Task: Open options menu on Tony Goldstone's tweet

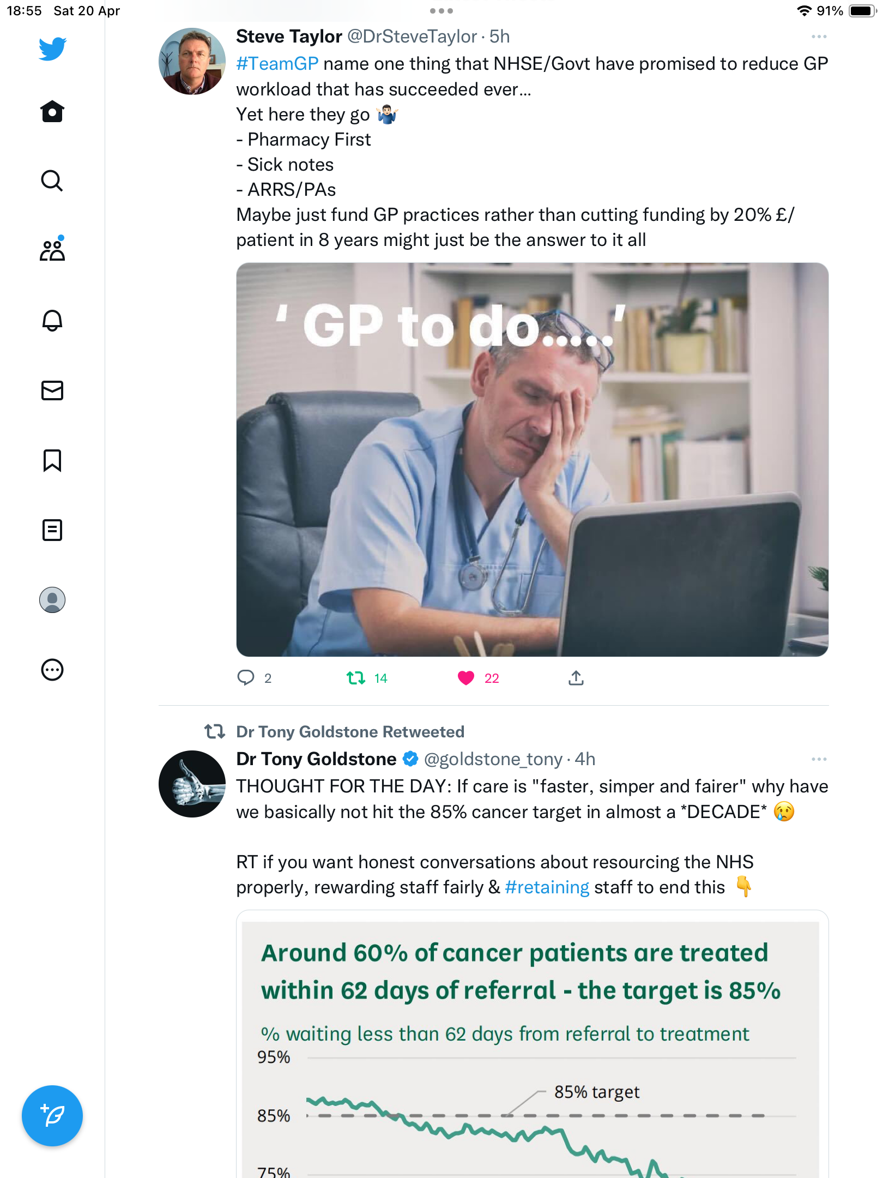Action: [x=819, y=759]
